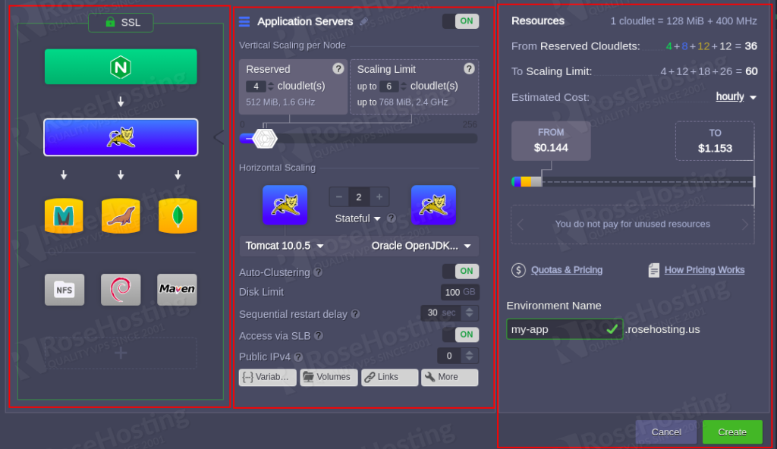Select the NFS shared storage node
This screenshot has width=777, height=449.
coord(64,290)
